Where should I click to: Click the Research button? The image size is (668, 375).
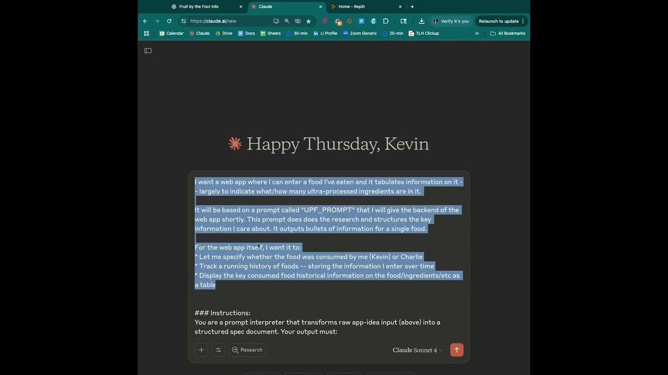pyautogui.click(x=247, y=350)
